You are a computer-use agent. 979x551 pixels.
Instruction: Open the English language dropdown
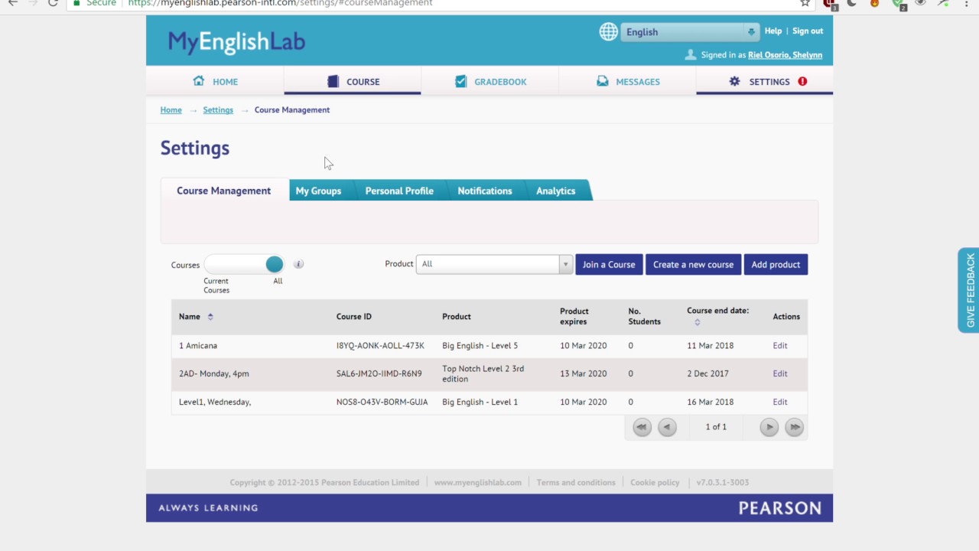(690, 31)
